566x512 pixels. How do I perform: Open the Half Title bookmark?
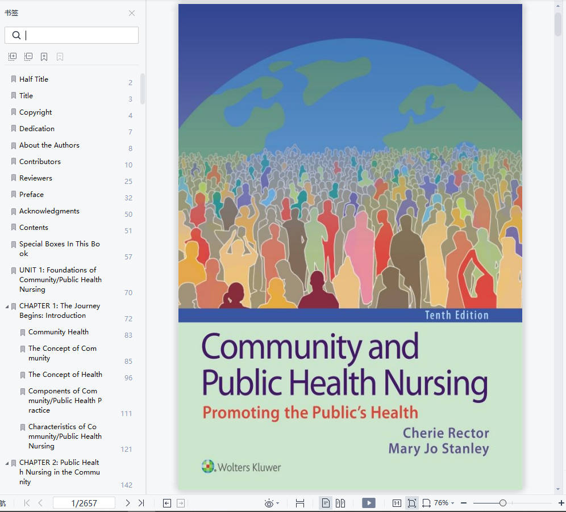[34, 79]
